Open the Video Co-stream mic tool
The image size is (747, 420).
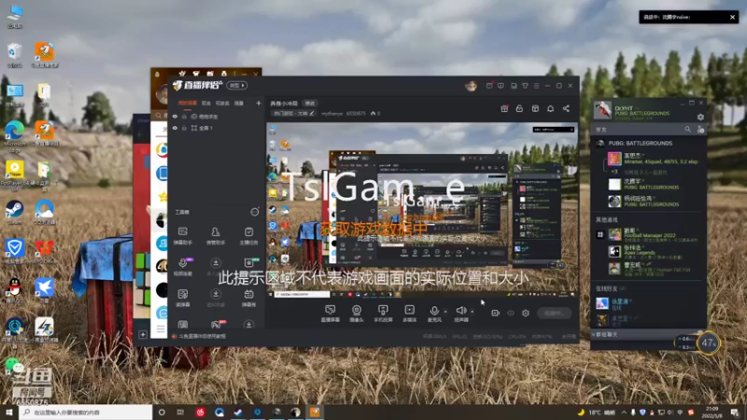[x=183, y=267]
